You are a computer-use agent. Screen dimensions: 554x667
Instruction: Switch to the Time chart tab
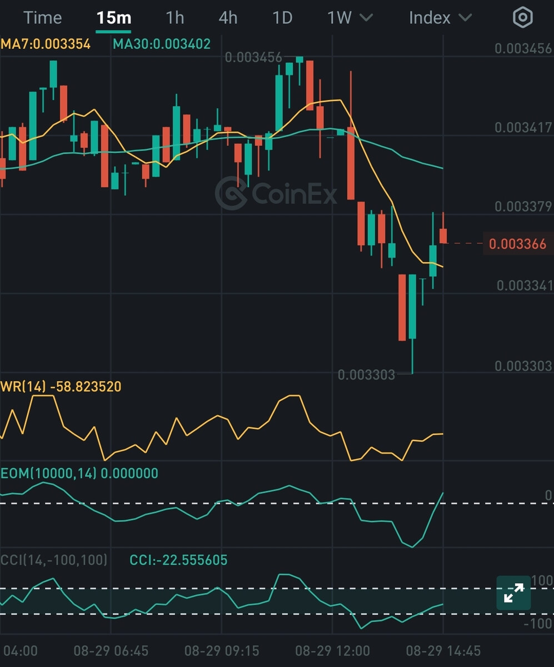coord(42,18)
